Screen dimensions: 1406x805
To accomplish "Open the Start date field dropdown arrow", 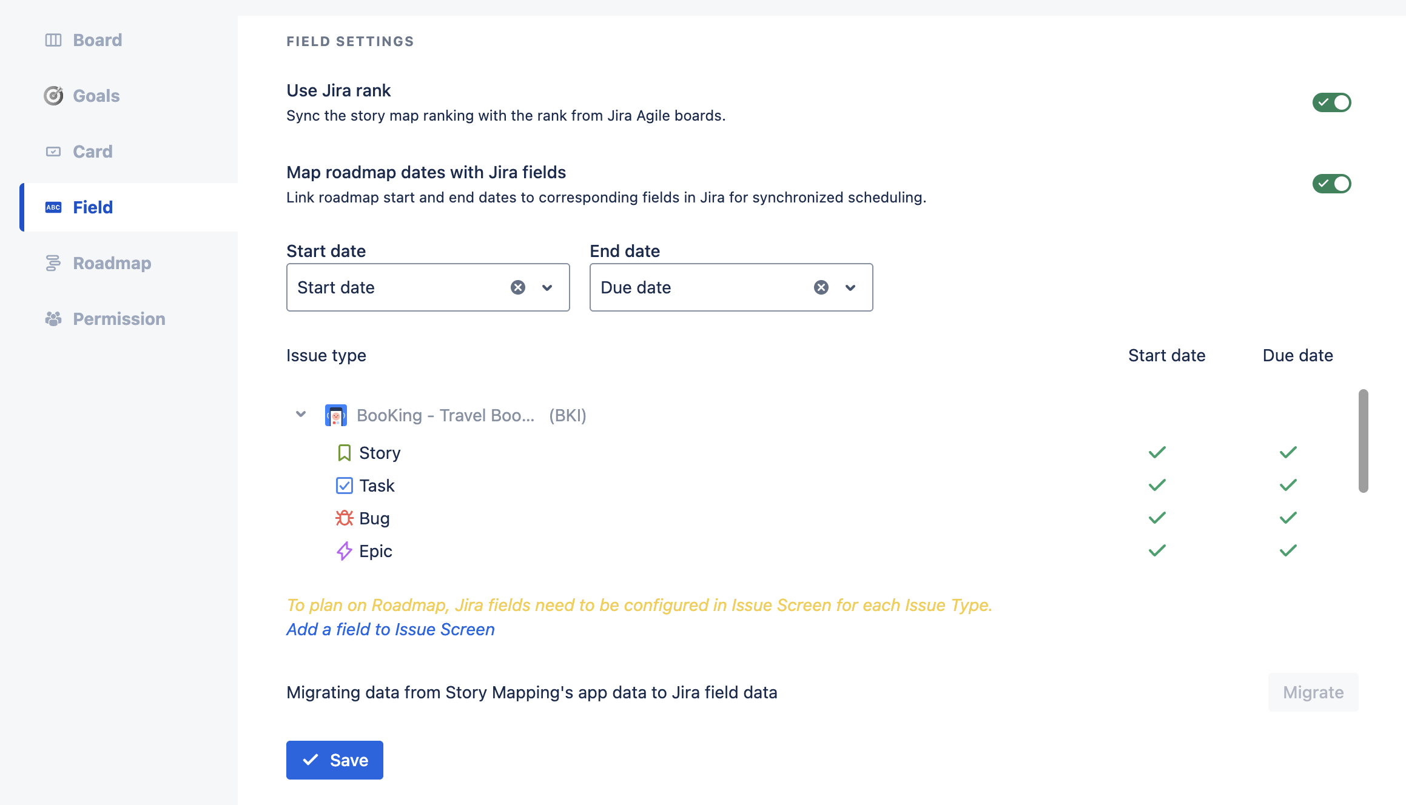I will (x=547, y=287).
